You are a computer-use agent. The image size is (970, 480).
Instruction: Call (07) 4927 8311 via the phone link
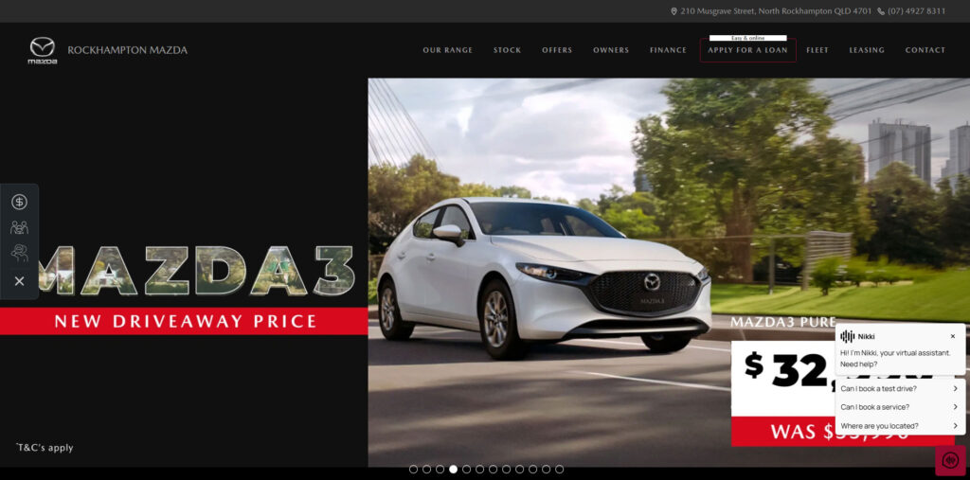916,11
